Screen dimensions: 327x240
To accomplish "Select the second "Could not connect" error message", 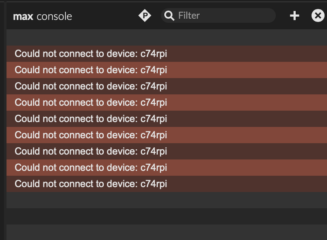I will (91, 70).
